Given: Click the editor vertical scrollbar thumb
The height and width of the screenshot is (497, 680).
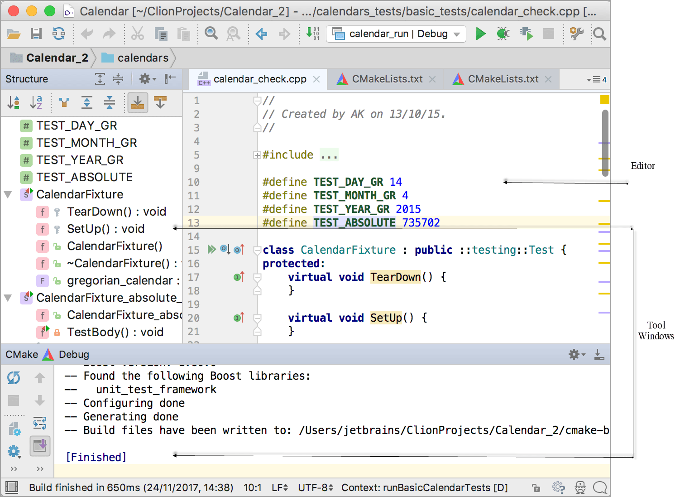Looking at the screenshot, I should pyautogui.click(x=605, y=143).
